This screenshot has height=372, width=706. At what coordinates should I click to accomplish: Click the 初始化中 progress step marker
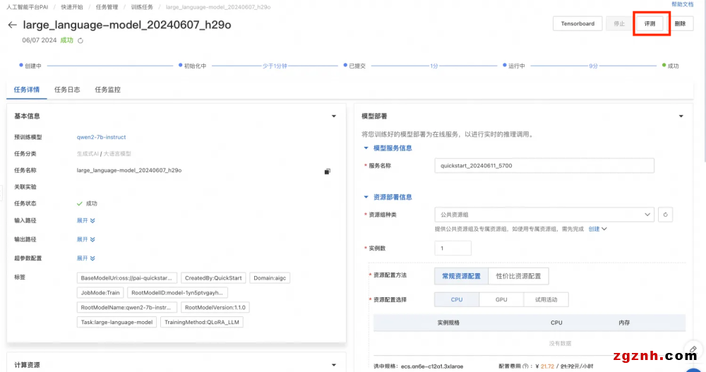coord(181,66)
